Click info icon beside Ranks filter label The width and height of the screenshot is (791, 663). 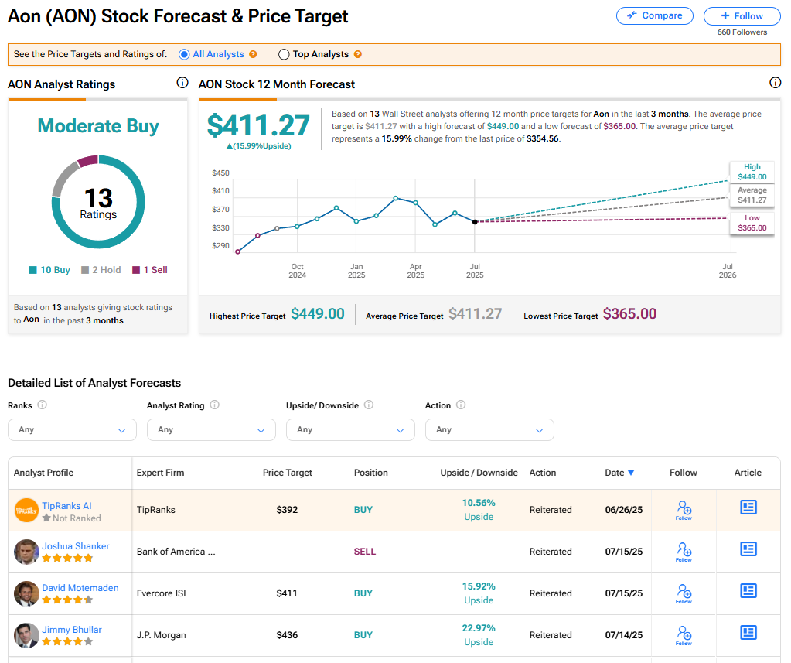click(43, 405)
